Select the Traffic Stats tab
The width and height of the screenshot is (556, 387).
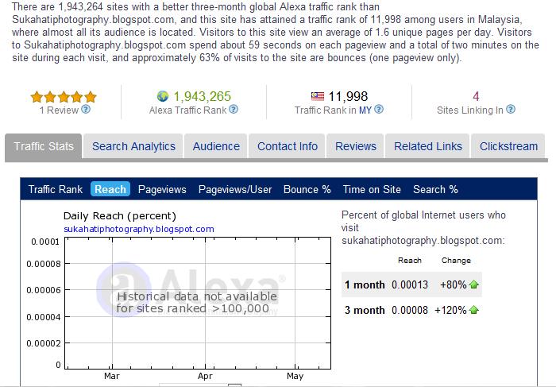pos(44,146)
